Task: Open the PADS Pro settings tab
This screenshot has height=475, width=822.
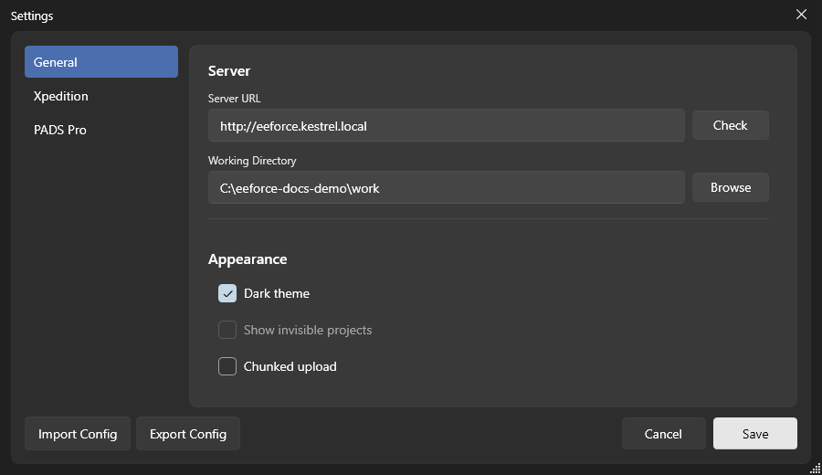Action: pyautogui.click(x=101, y=130)
